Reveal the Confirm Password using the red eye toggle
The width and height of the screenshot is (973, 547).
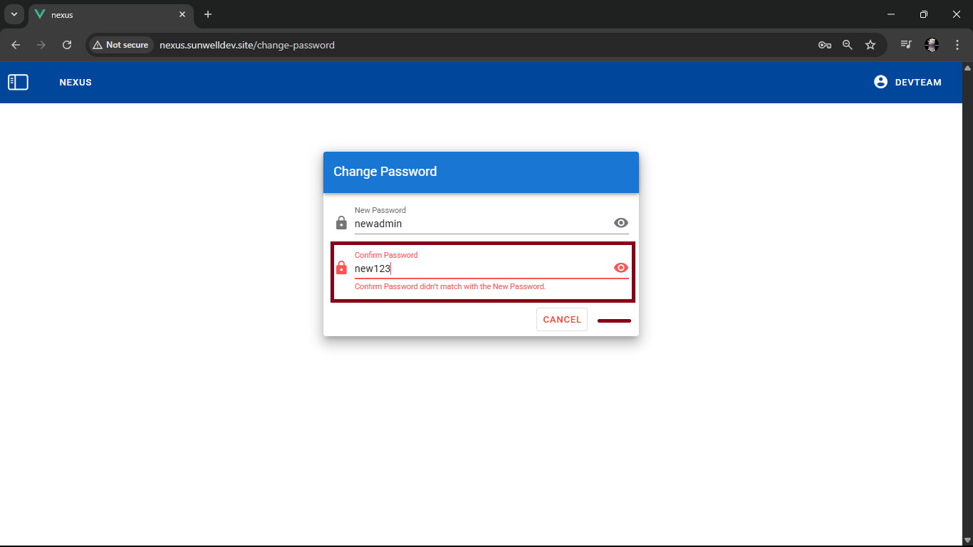620,267
